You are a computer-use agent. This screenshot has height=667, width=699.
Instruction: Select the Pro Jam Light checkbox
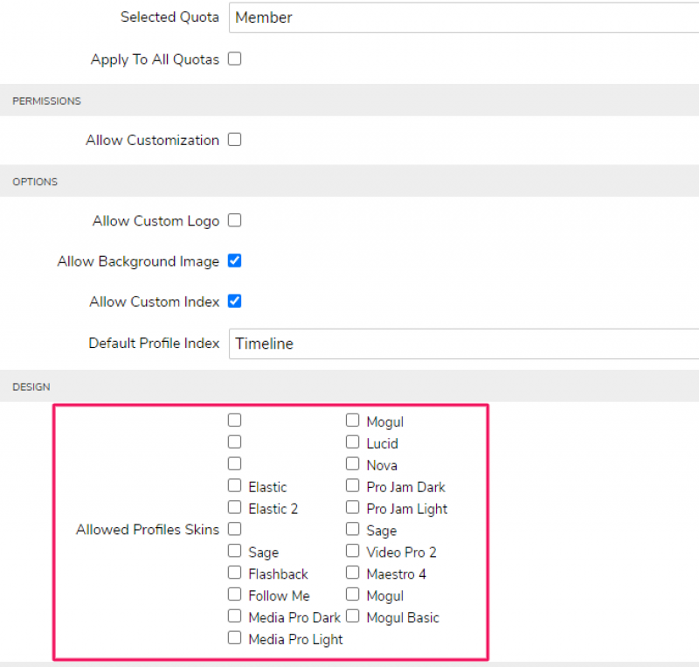(352, 508)
